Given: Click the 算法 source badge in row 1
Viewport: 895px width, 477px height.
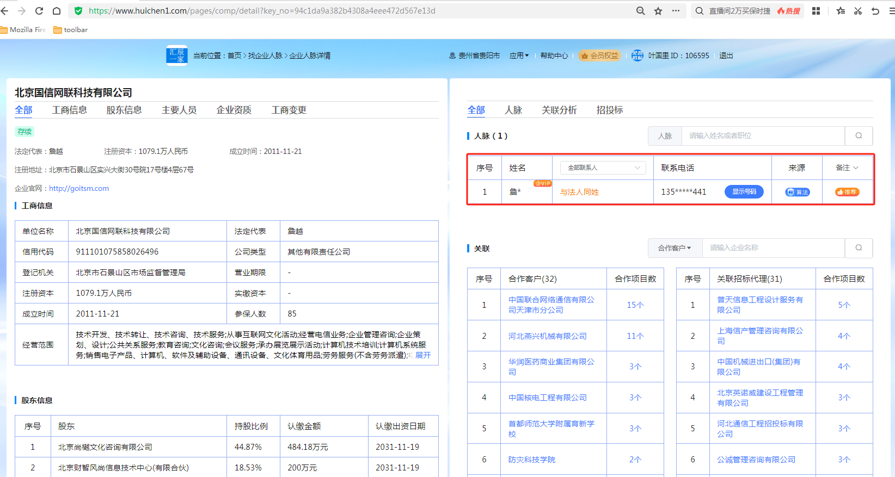Looking at the screenshot, I should [798, 192].
